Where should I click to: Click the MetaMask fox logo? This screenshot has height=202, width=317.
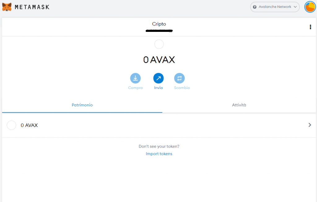click(7, 7)
